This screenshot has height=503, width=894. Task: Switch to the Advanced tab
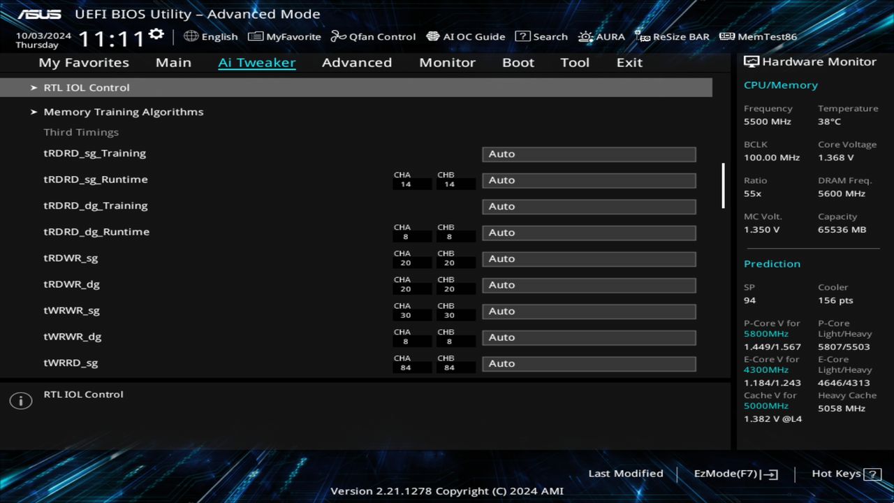(357, 62)
